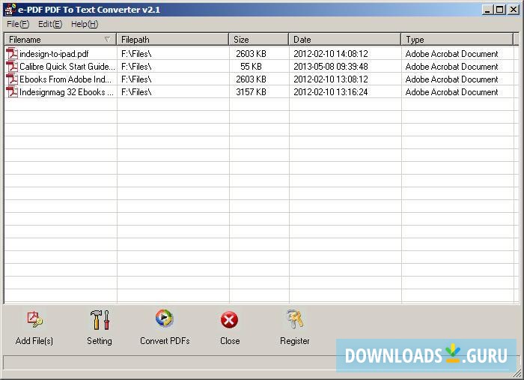Minimize the e-PDF converter window
This screenshot has height=380, width=524.
(x=487, y=10)
